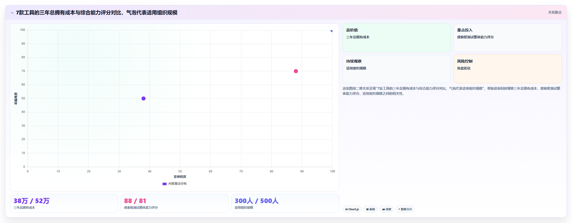Click the 数据卡片 tag chip

pyautogui.click(x=405, y=209)
